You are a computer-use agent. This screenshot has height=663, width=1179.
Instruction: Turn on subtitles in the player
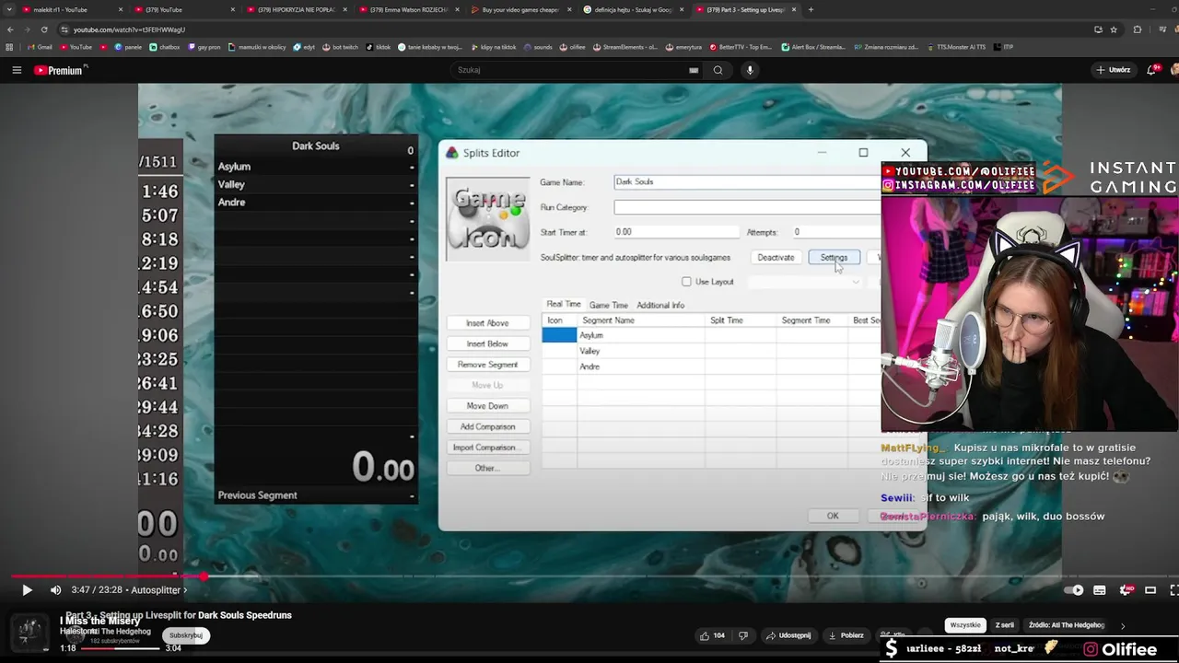pyautogui.click(x=1099, y=590)
